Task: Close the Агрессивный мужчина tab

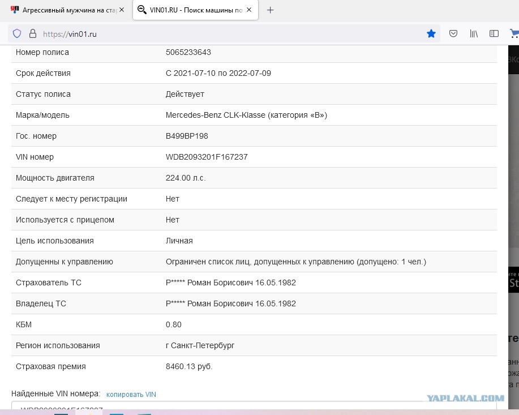Action: 122,10
